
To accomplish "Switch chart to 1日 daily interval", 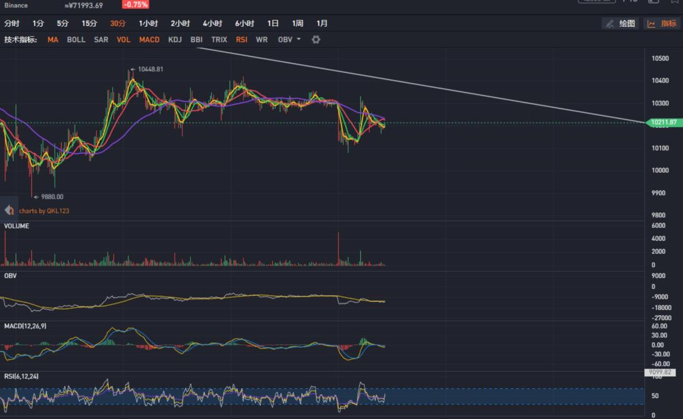I will tap(273, 24).
